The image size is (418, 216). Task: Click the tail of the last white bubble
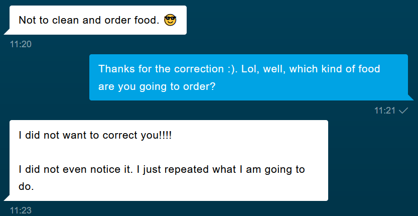(x=7, y=198)
